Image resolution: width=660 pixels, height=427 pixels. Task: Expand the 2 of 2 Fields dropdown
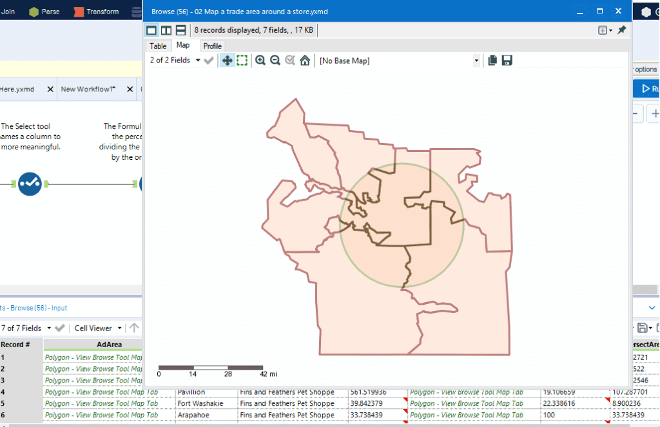tap(175, 61)
